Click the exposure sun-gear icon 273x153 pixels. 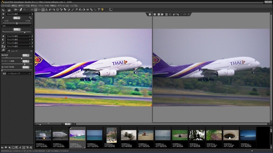(3, 14)
